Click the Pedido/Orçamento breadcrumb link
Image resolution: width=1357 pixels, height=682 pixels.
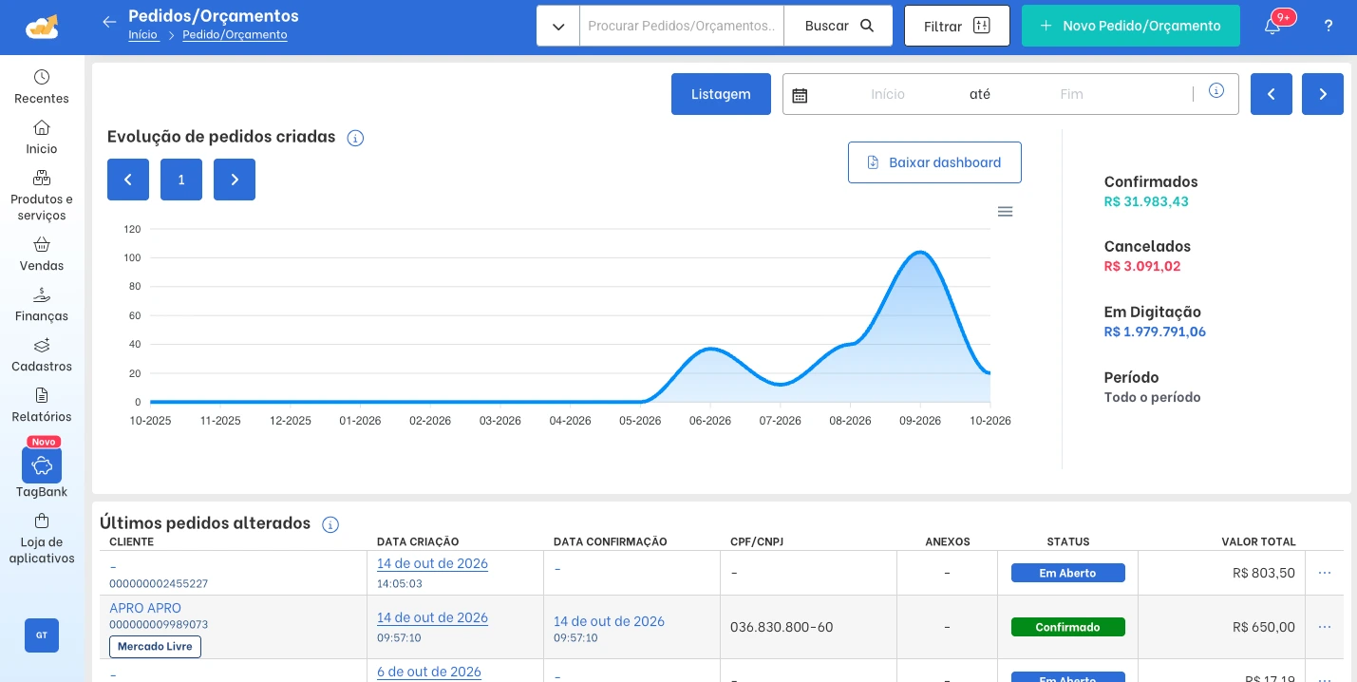tap(235, 35)
